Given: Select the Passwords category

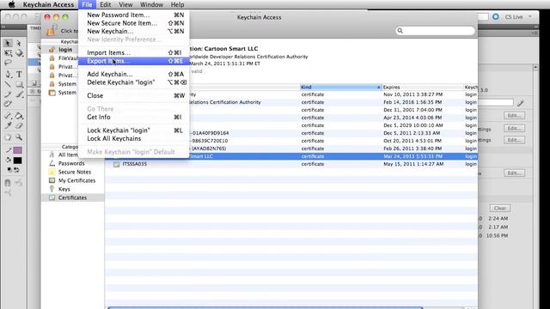Looking at the screenshot, I should pos(72,163).
